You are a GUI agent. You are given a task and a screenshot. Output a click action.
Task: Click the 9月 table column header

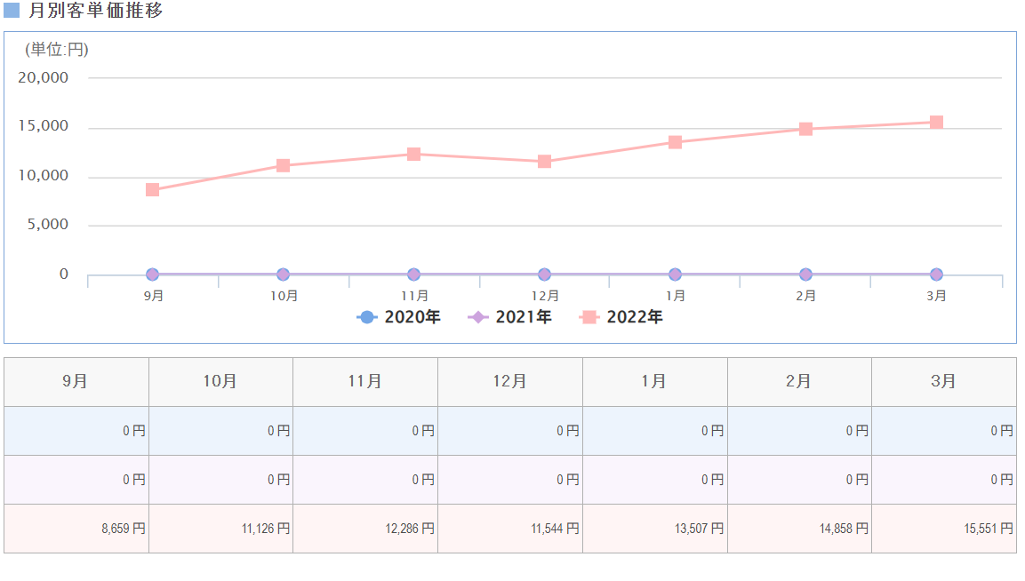(x=76, y=382)
